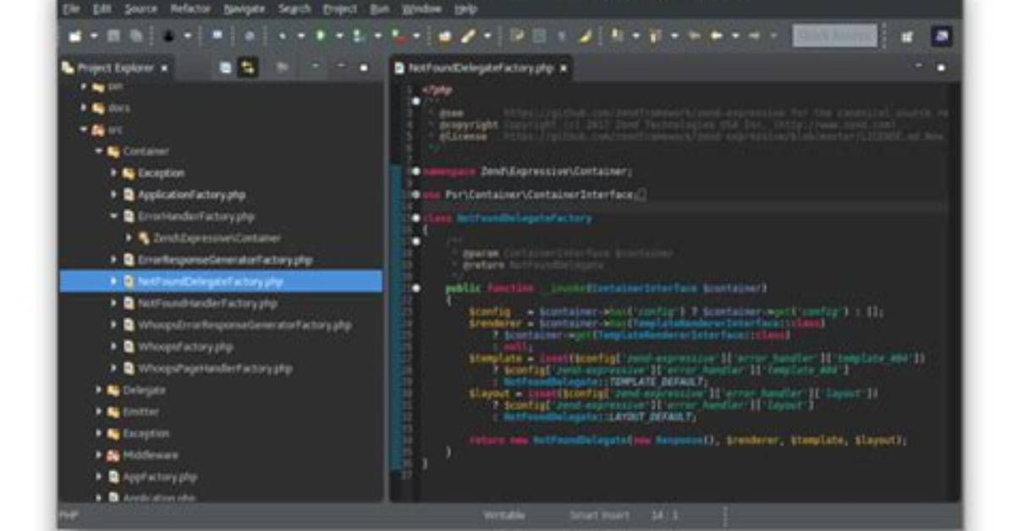Open the Refactor menu
This screenshot has width=1012, height=531.
[x=190, y=9]
